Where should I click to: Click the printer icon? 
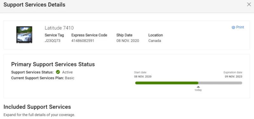(233, 27)
